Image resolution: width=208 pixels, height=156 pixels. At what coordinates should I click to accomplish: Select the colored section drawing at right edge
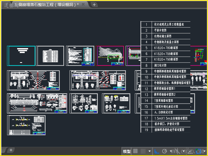pos(199,56)
